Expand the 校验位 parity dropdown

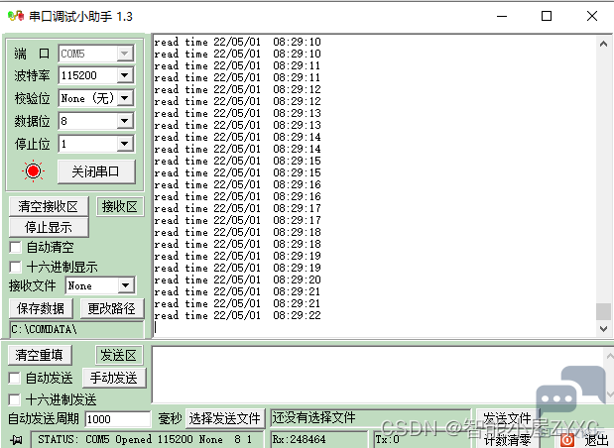click(x=125, y=98)
